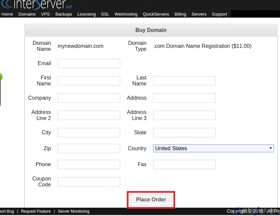Open the Webhosting menu
This screenshot has width=280, height=216.
pyautogui.click(x=126, y=14)
